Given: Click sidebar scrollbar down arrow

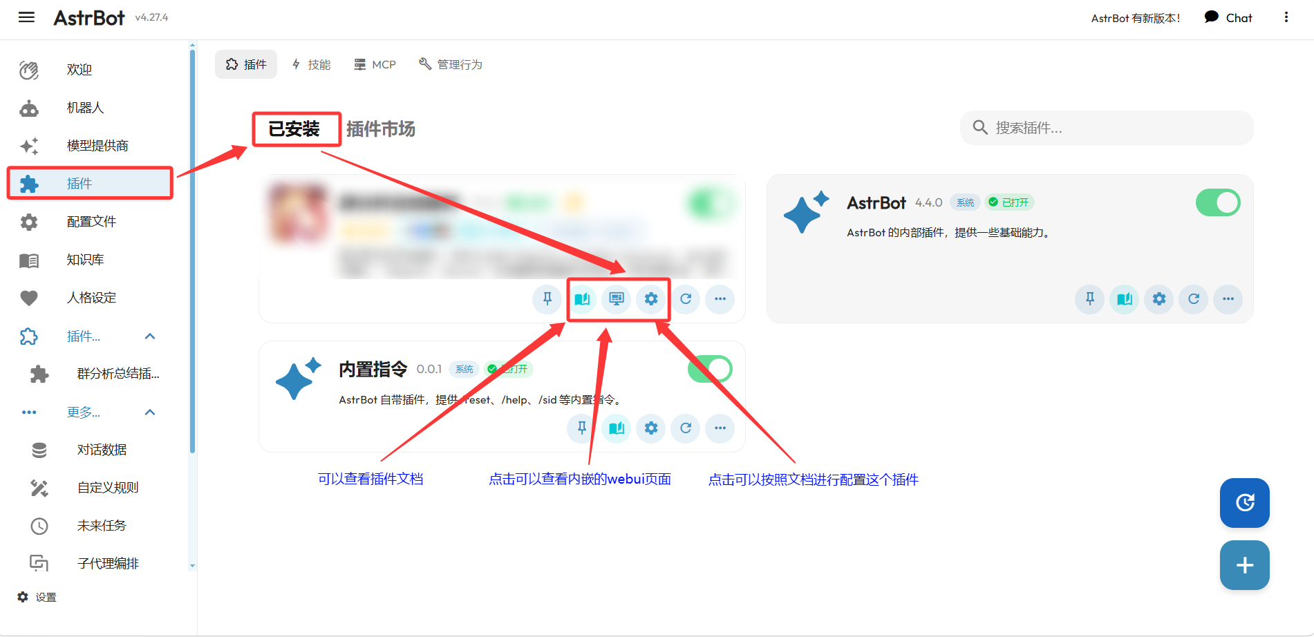Looking at the screenshot, I should tap(192, 566).
